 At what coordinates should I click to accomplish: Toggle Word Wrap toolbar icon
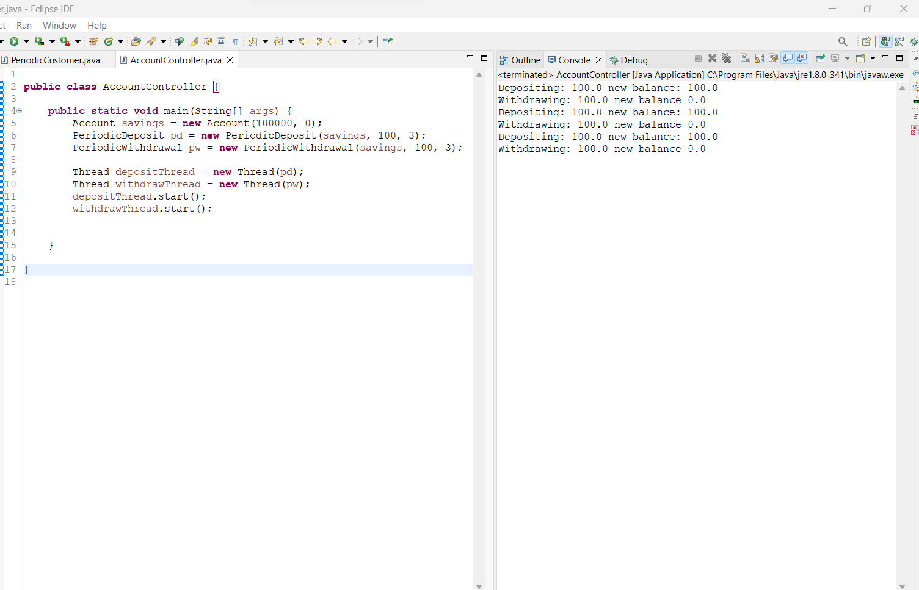click(x=207, y=41)
